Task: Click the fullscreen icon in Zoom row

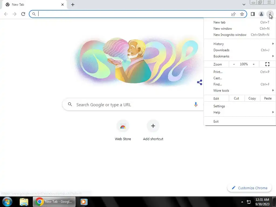Action: 267,64
